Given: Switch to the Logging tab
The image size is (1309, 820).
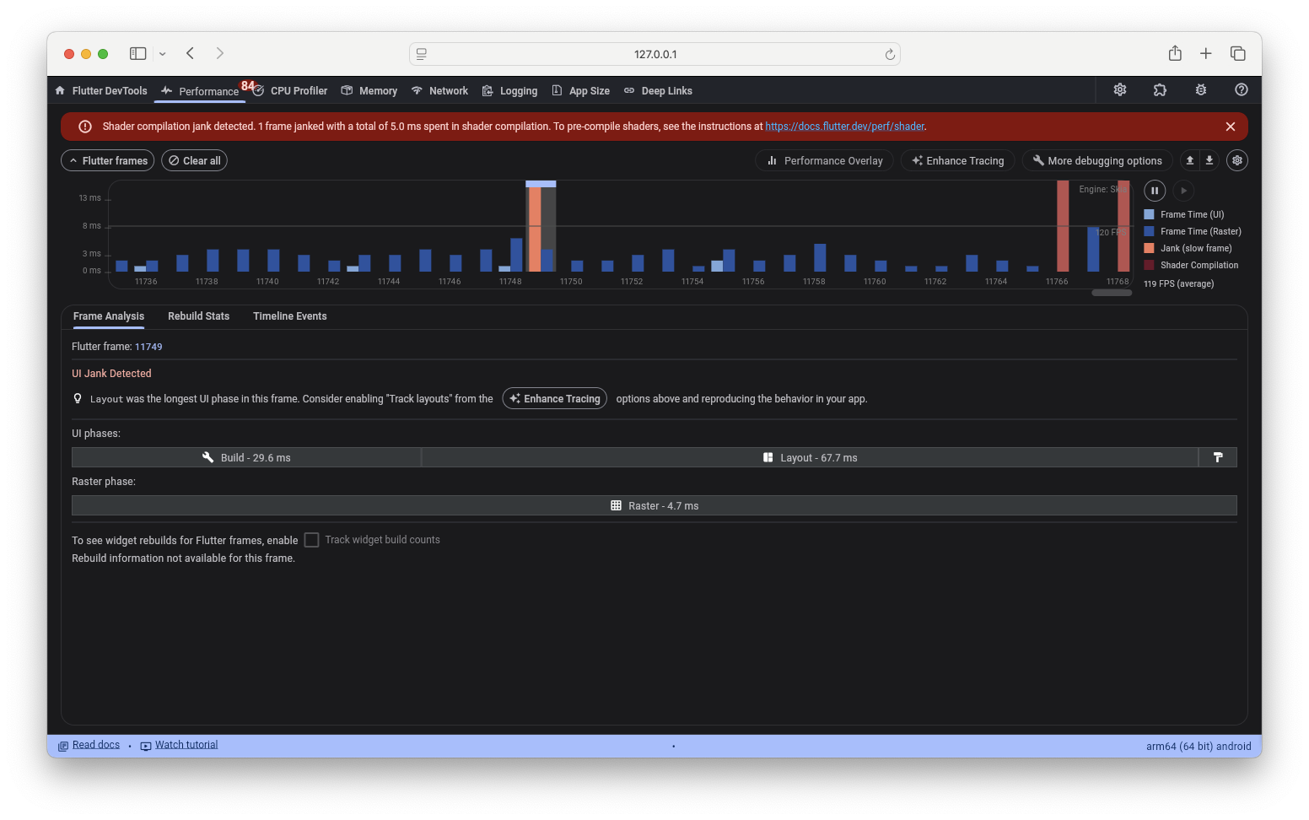Looking at the screenshot, I should [x=509, y=90].
